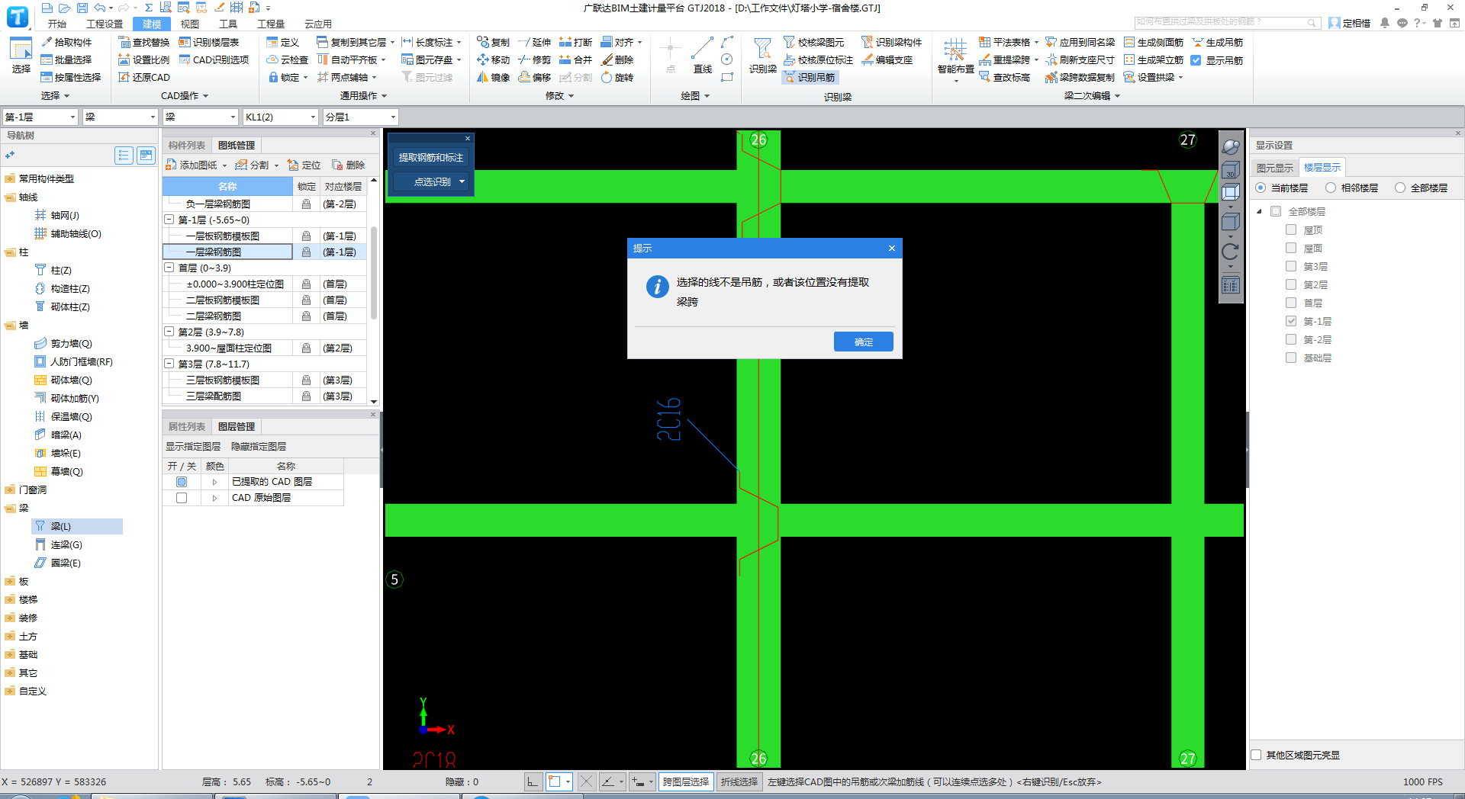The width and height of the screenshot is (1465, 799).
Task: Uncheck the 第-1层 floor checkbox
Action: 1291,321
